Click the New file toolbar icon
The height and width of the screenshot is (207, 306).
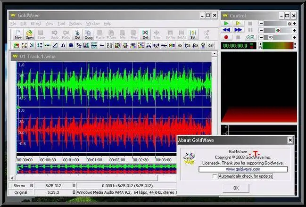pos(18,34)
